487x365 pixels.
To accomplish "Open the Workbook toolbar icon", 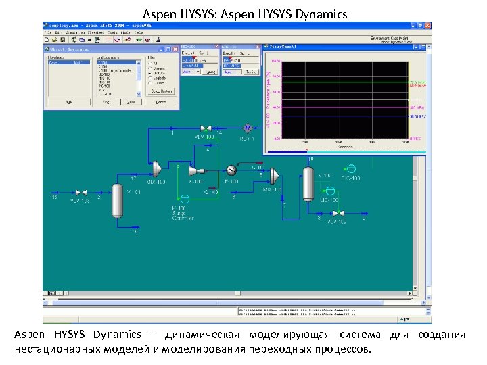I will point(82,40).
